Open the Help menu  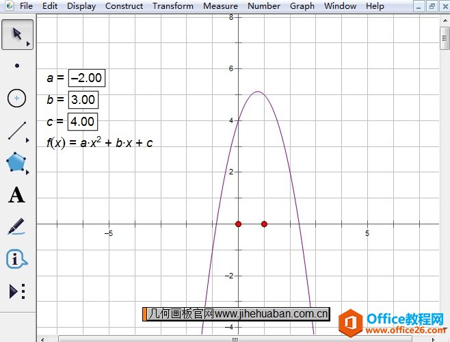375,5
